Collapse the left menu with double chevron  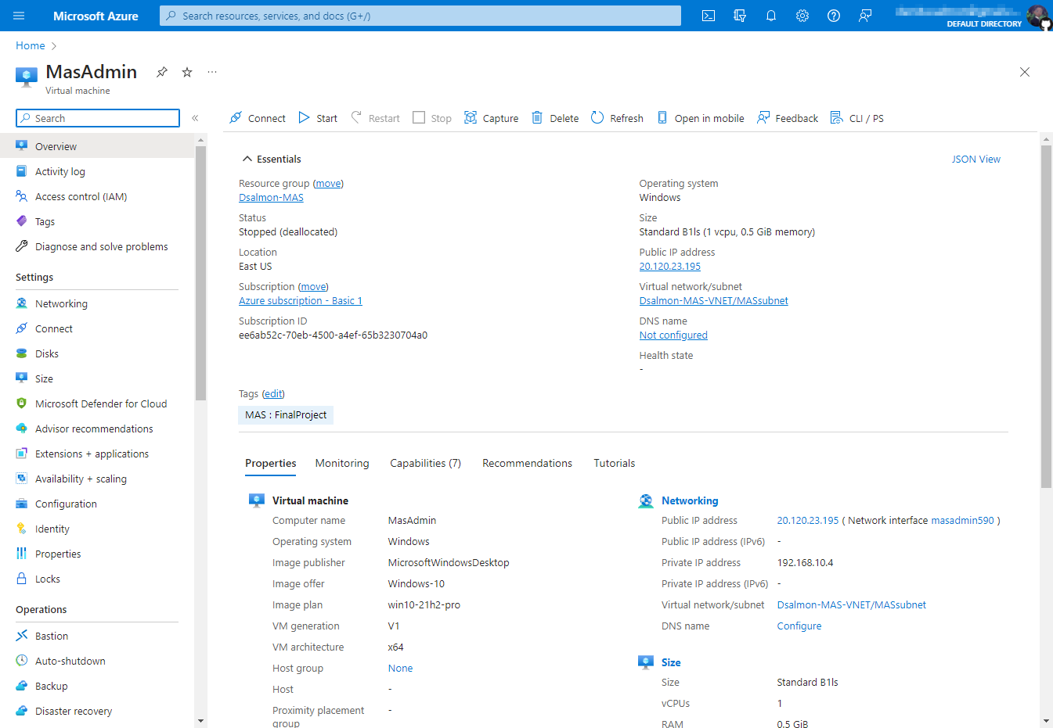pyautogui.click(x=195, y=118)
